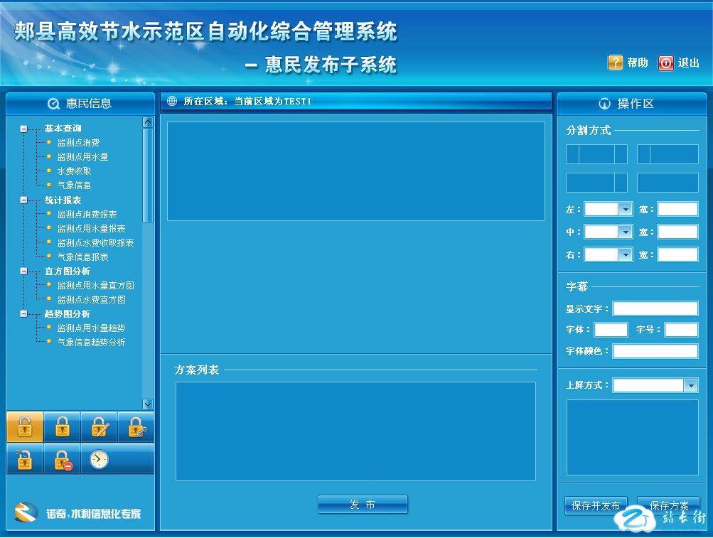Click the red 退出 exit icon
Viewport: 713px width, 538px height.
665,63
